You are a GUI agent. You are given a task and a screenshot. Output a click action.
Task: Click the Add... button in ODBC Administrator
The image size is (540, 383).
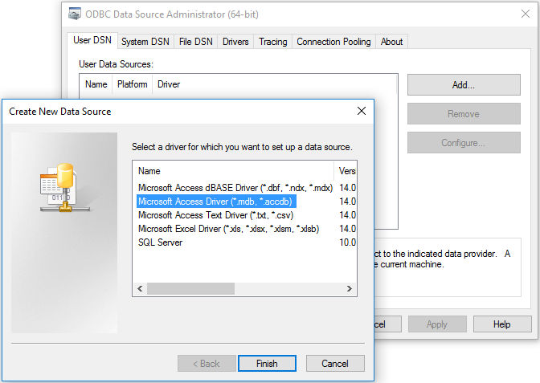coord(464,84)
